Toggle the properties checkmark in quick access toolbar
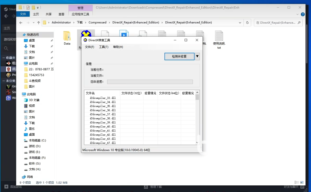311x192 pixels. pyautogui.click(x=28, y=7)
